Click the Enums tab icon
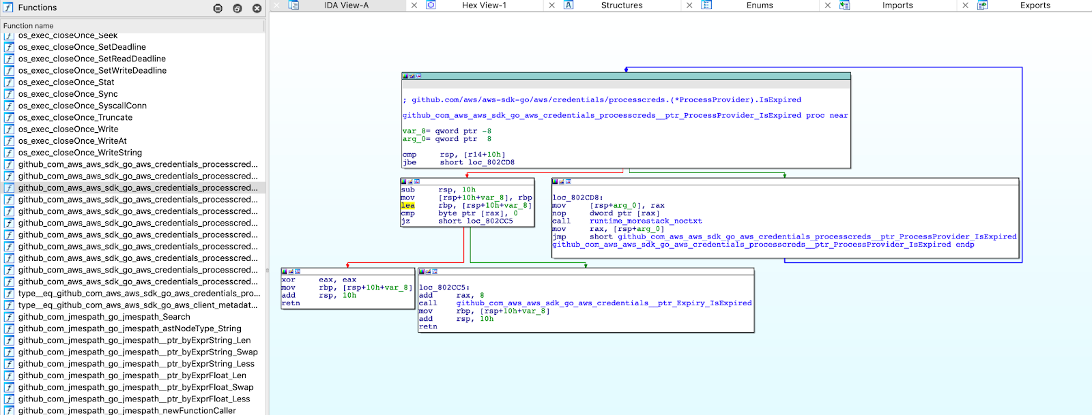The image size is (1092, 415). coord(706,5)
